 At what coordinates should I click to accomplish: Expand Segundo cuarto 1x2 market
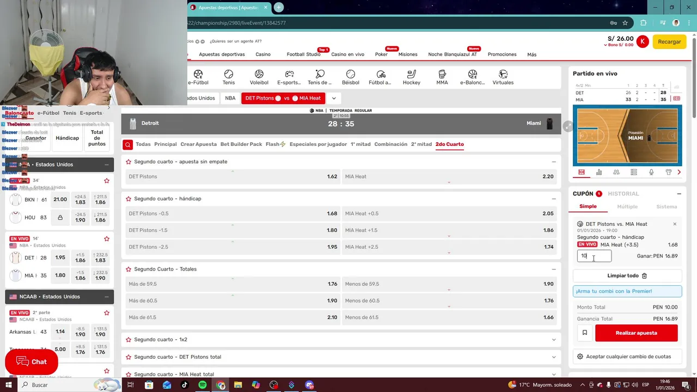pyautogui.click(x=554, y=340)
